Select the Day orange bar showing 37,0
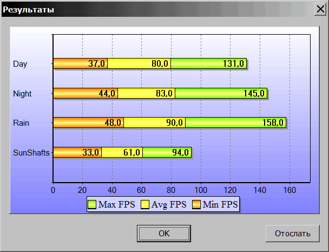 pos(80,64)
